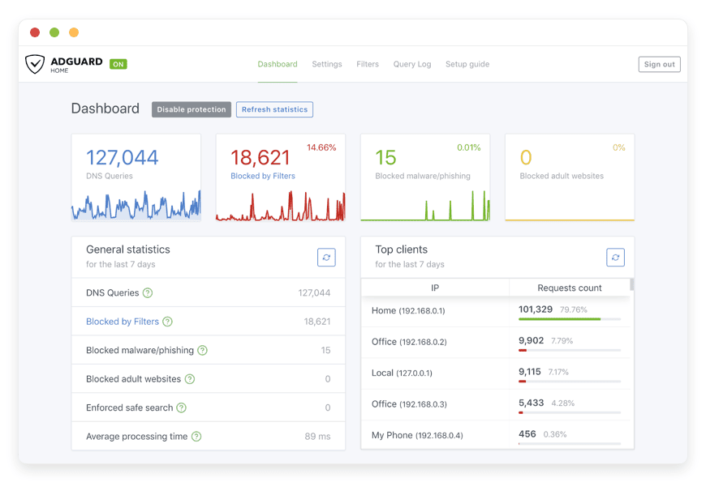Click the Blocked malware/phishing green chart
The width and height of the screenshot is (706, 482).
tap(425, 206)
